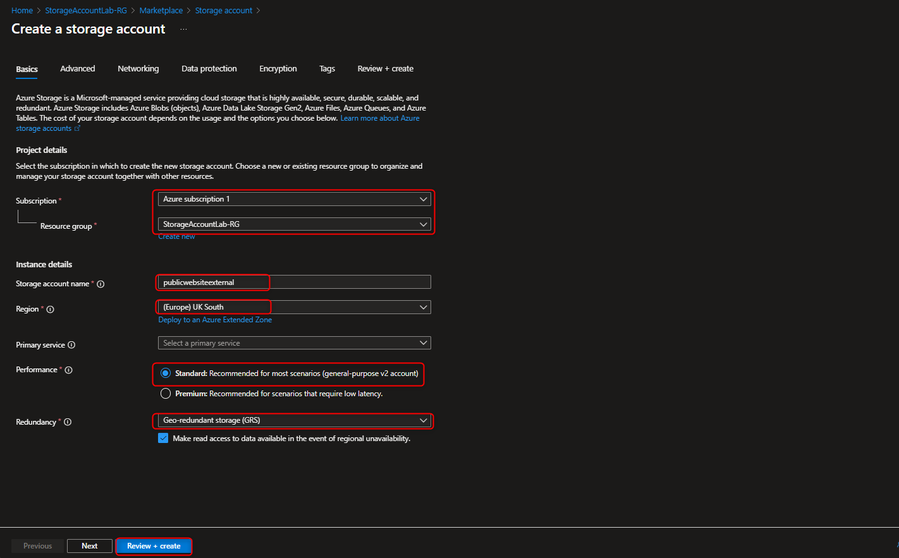Screen dimensions: 899x558
Task: Click the external link icon after storage accounts link
Action: click(78, 128)
